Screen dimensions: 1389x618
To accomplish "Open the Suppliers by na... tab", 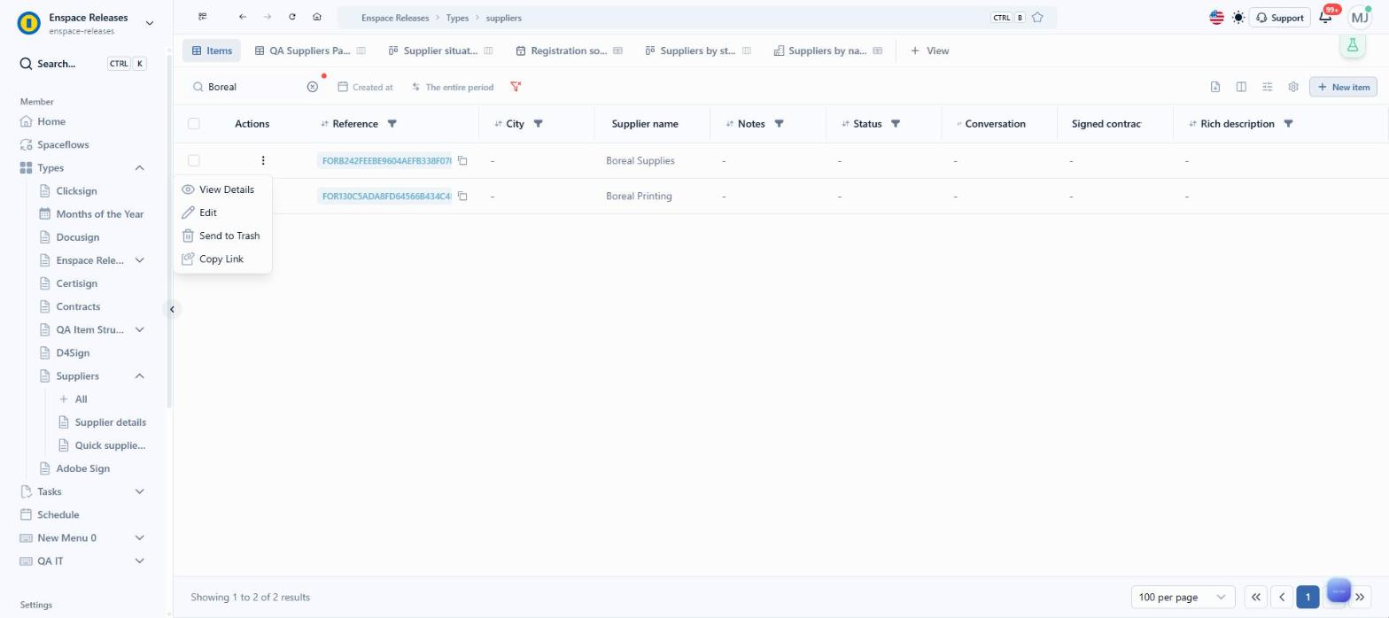I will [827, 50].
